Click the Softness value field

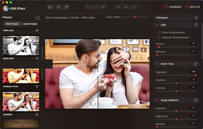[194, 51]
